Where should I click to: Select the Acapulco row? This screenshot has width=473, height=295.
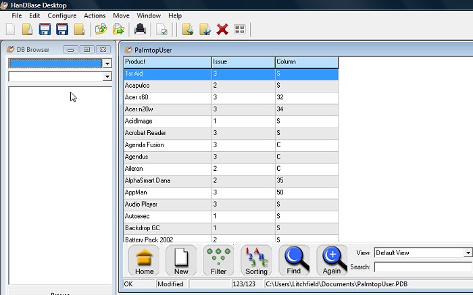tap(231, 86)
